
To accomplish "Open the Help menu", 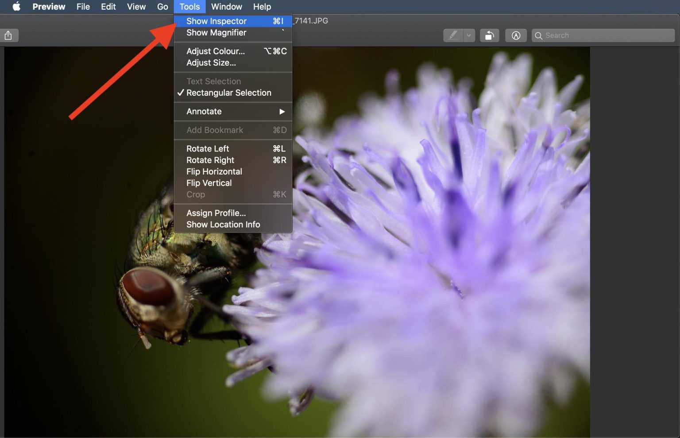I will tap(262, 7).
